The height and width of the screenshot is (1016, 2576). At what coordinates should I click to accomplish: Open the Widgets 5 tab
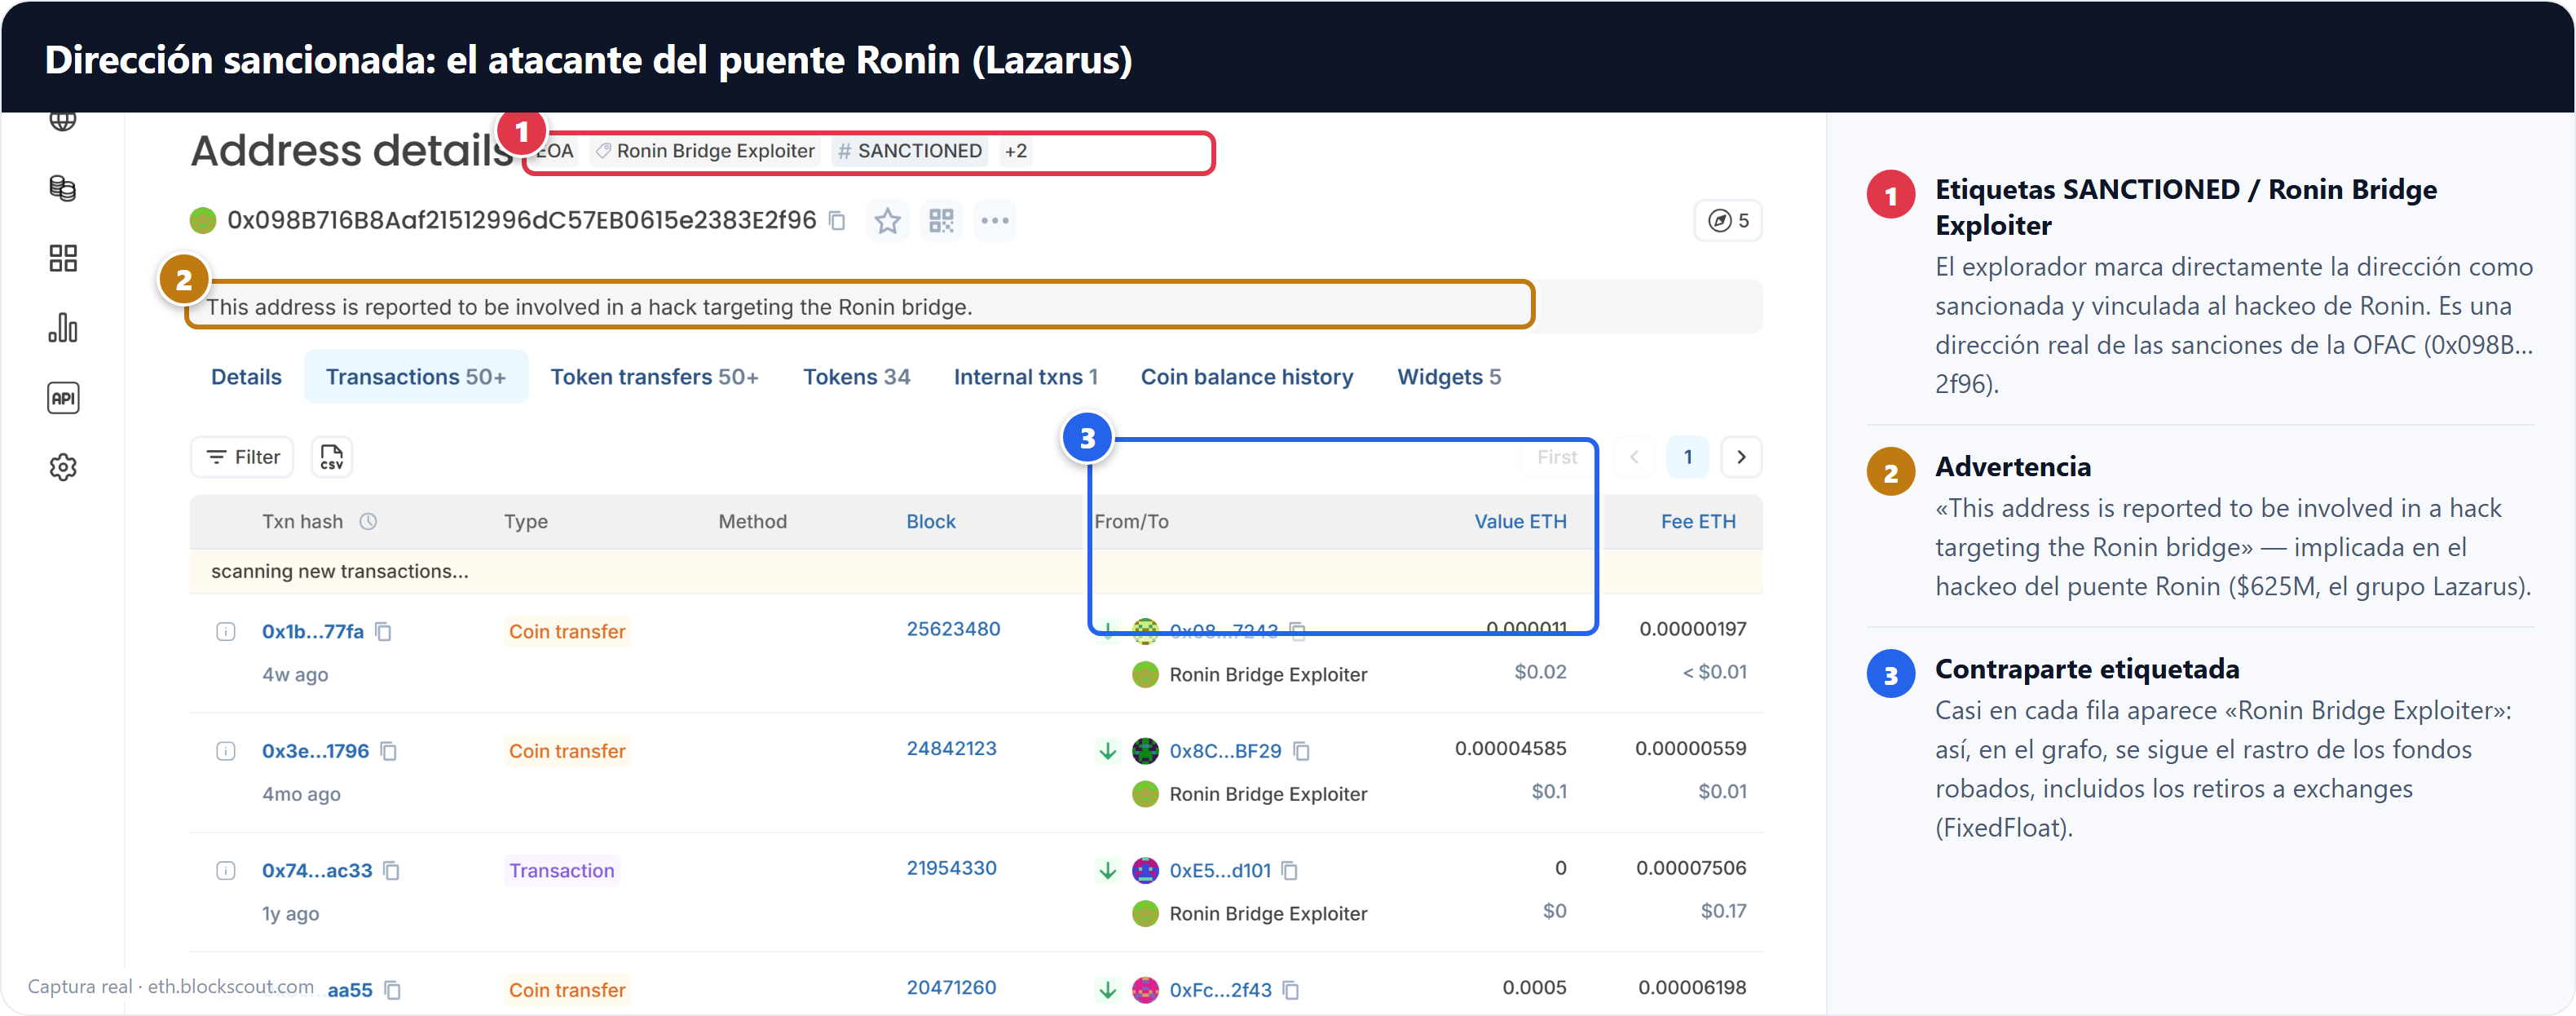(x=1449, y=377)
